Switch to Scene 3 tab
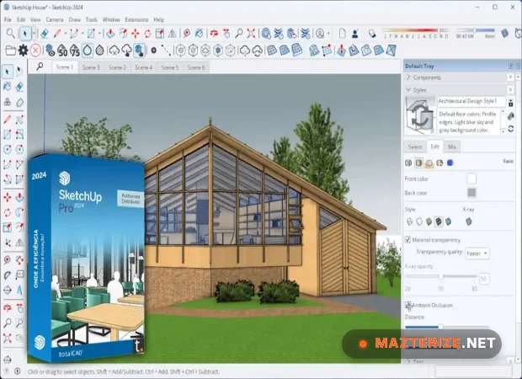This screenshot has width=522, height=379. point(91,67)
